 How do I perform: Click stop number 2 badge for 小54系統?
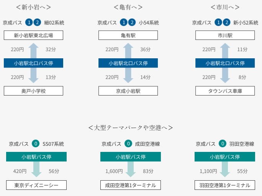pos(131,23)
